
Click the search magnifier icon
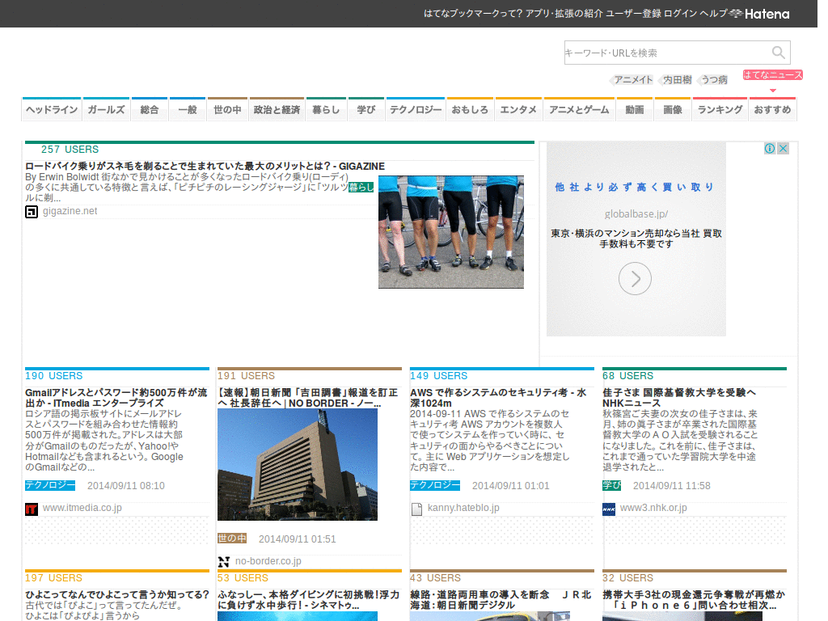779,53
